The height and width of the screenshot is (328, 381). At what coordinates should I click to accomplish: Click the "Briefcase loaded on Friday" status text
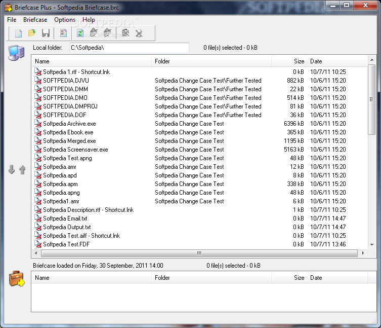pyautogui.click(x=98, y=266)
